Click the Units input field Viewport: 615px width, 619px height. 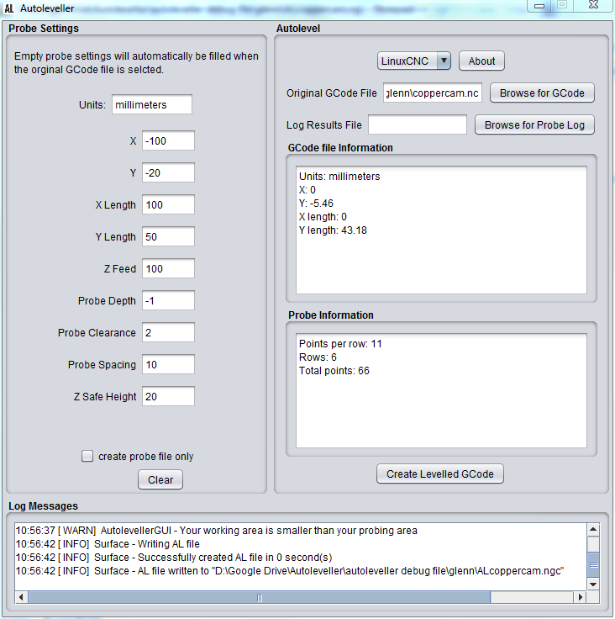pos(151,105)
